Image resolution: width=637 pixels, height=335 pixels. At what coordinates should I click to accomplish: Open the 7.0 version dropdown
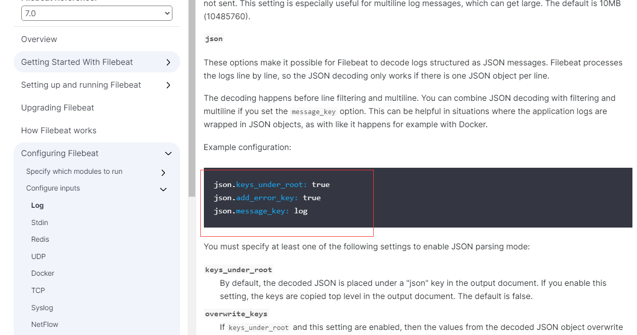pyautogui.click(x=96, y=13)
